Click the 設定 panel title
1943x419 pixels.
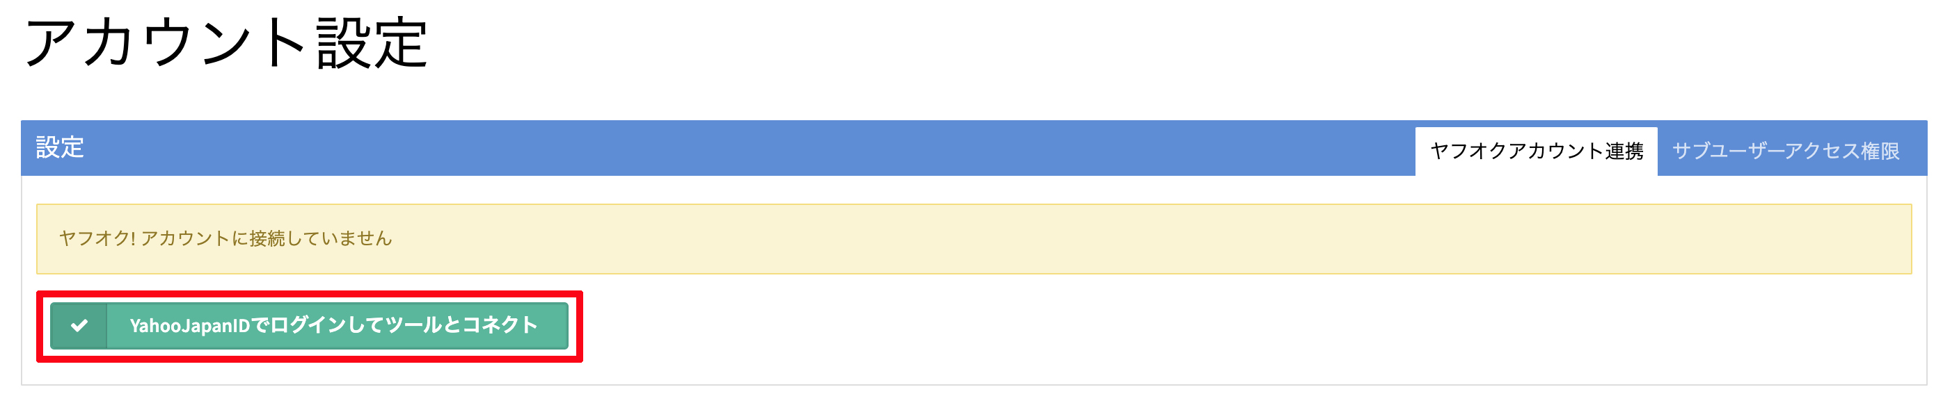60,148
